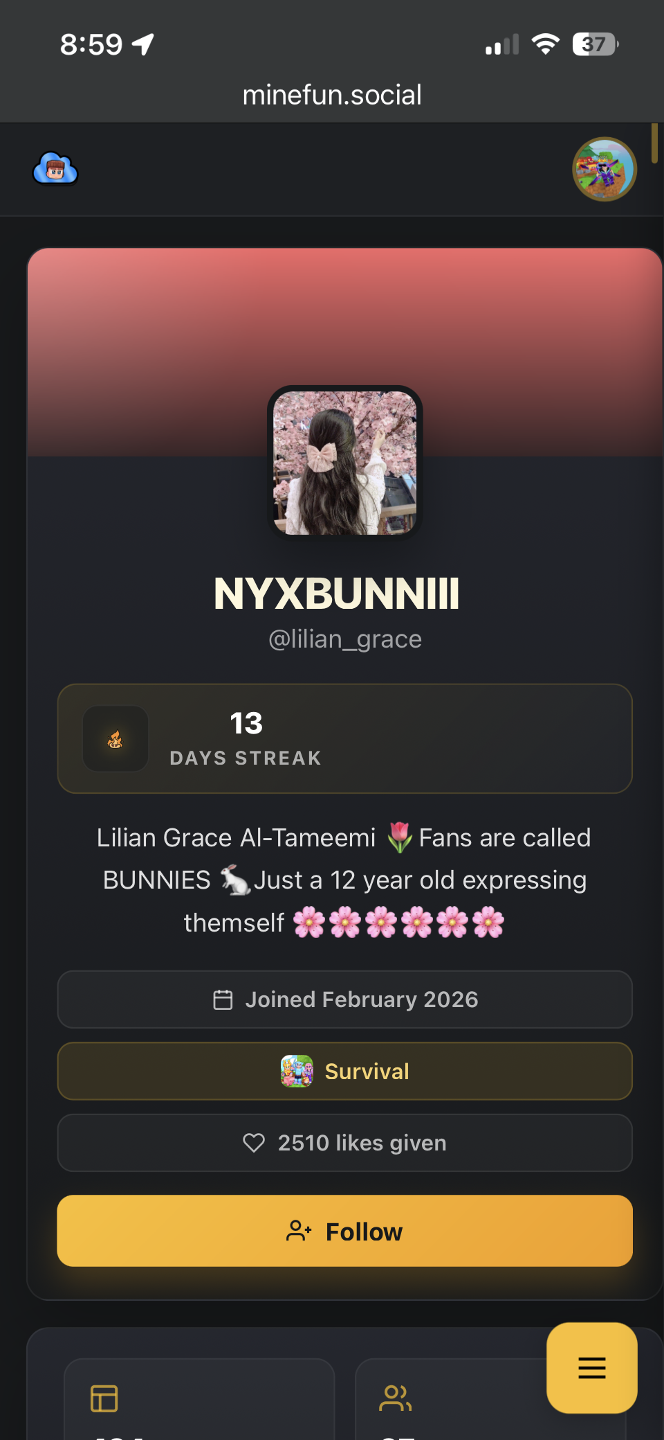Screen dimensions: 664x1440
Task: View the NYXBUNNIII profile picture
Action: (345, 463)
